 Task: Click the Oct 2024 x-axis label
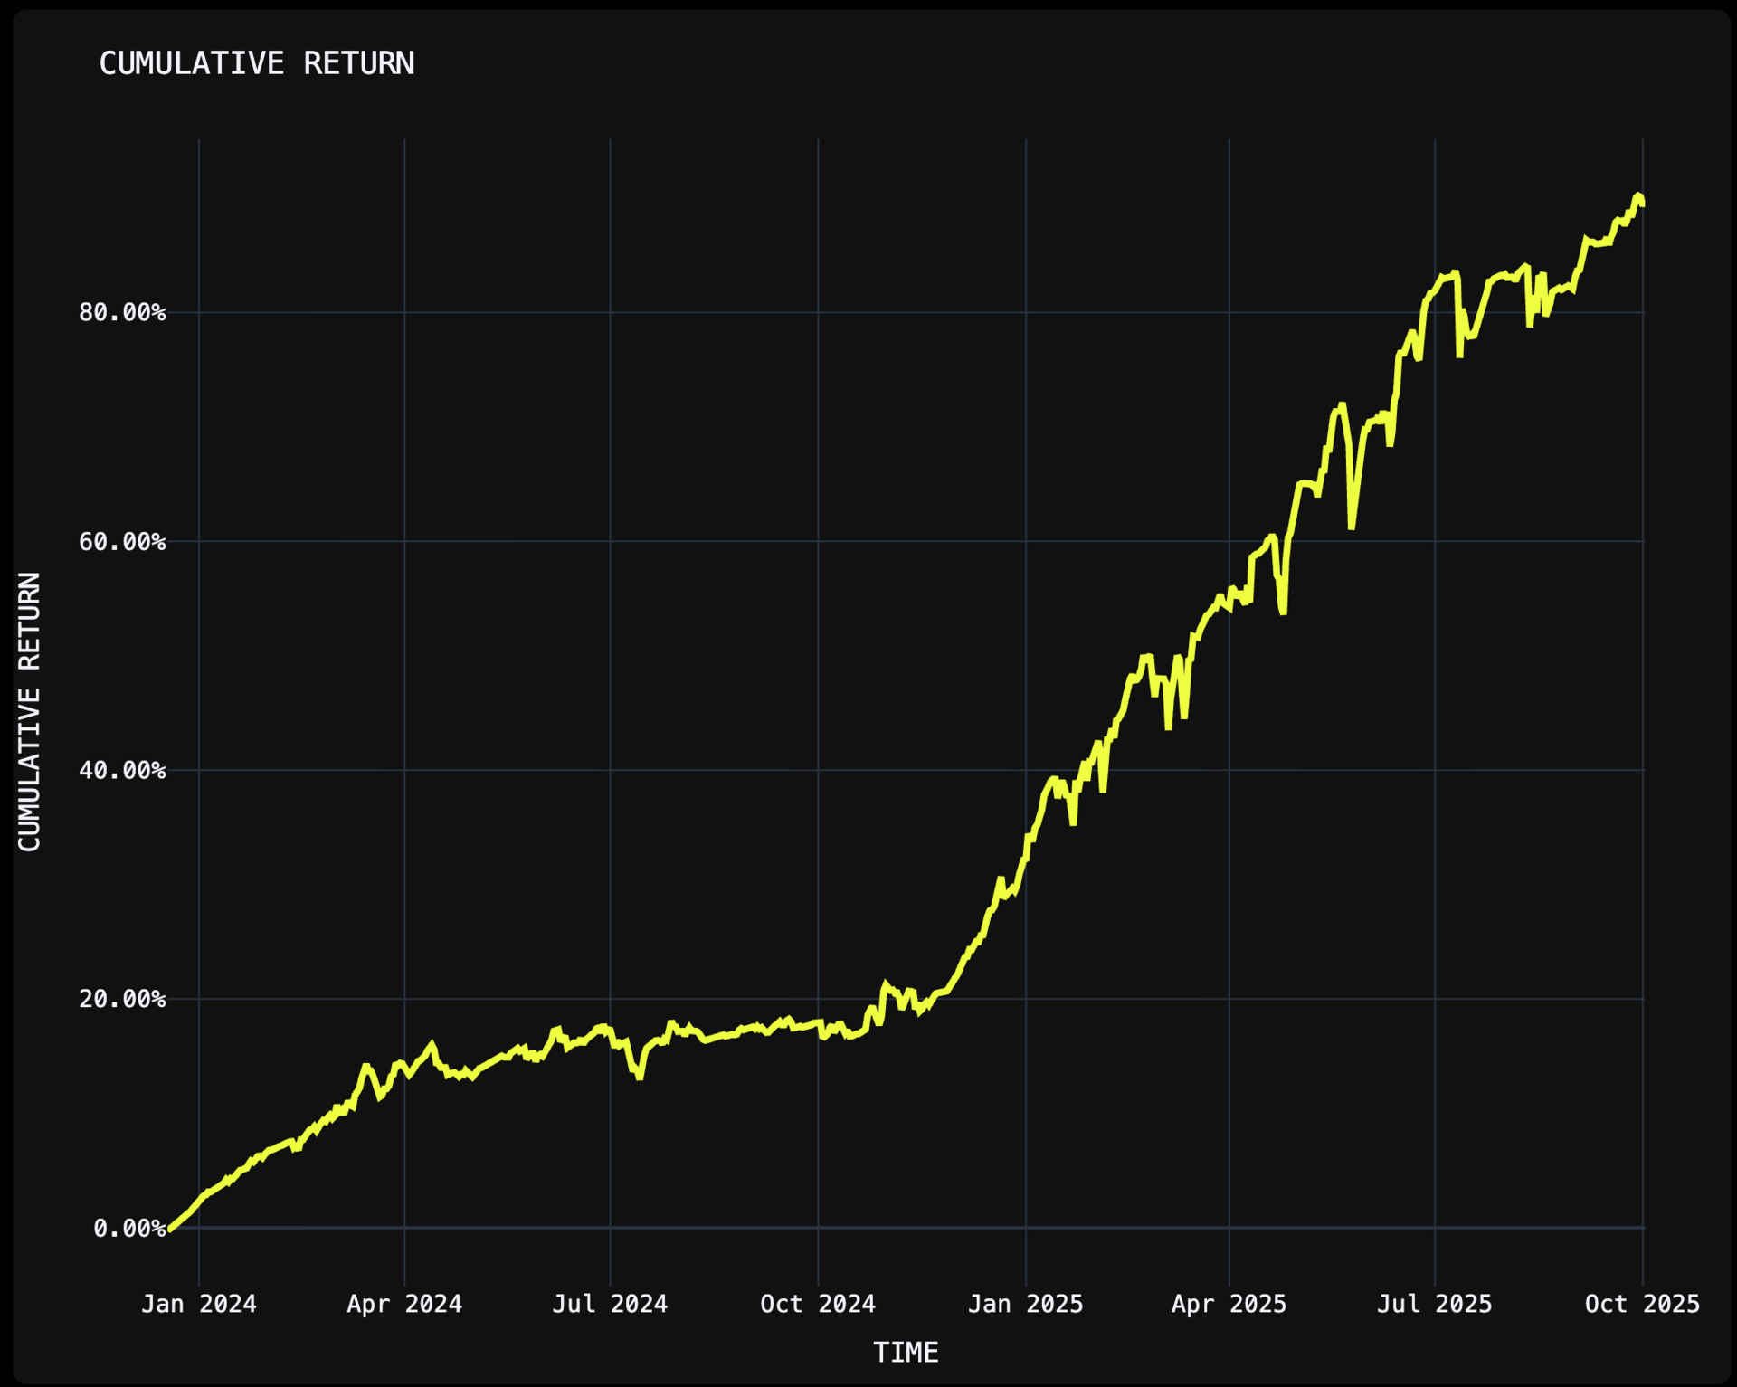[818, 1304]
